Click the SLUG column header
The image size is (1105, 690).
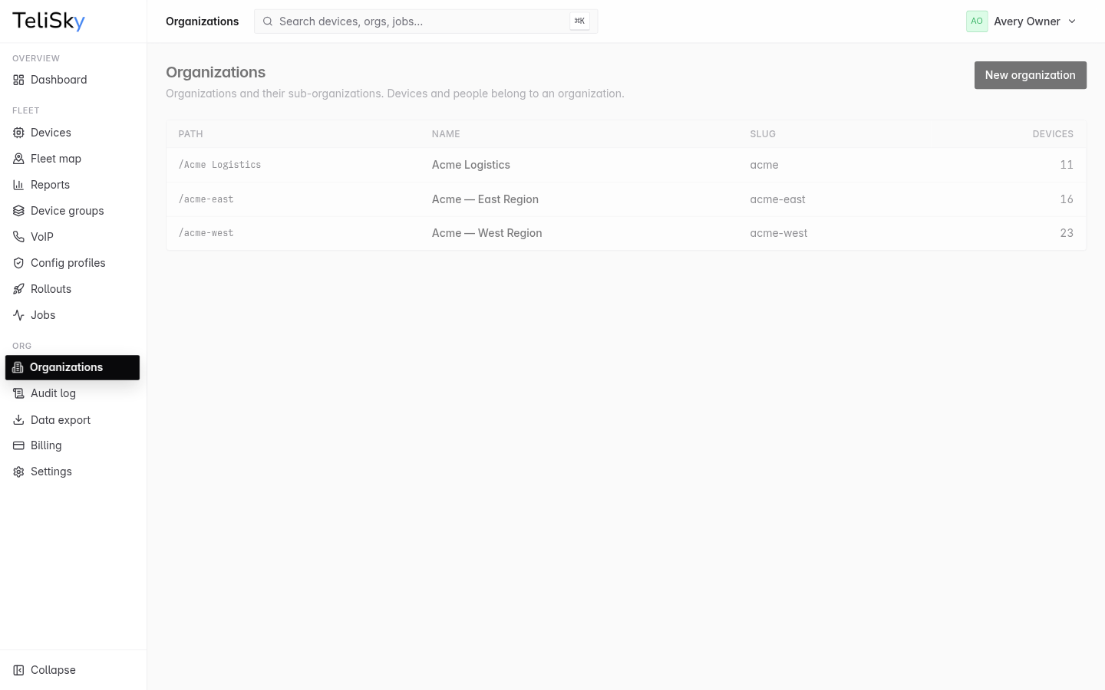763,134
